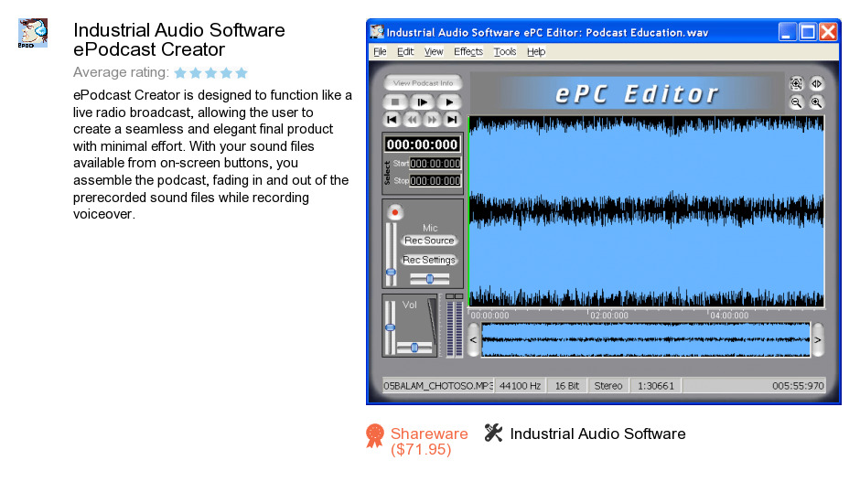Open the Effects menu
This screenshot has width=860, height=482.
click(x=468, y=51)
